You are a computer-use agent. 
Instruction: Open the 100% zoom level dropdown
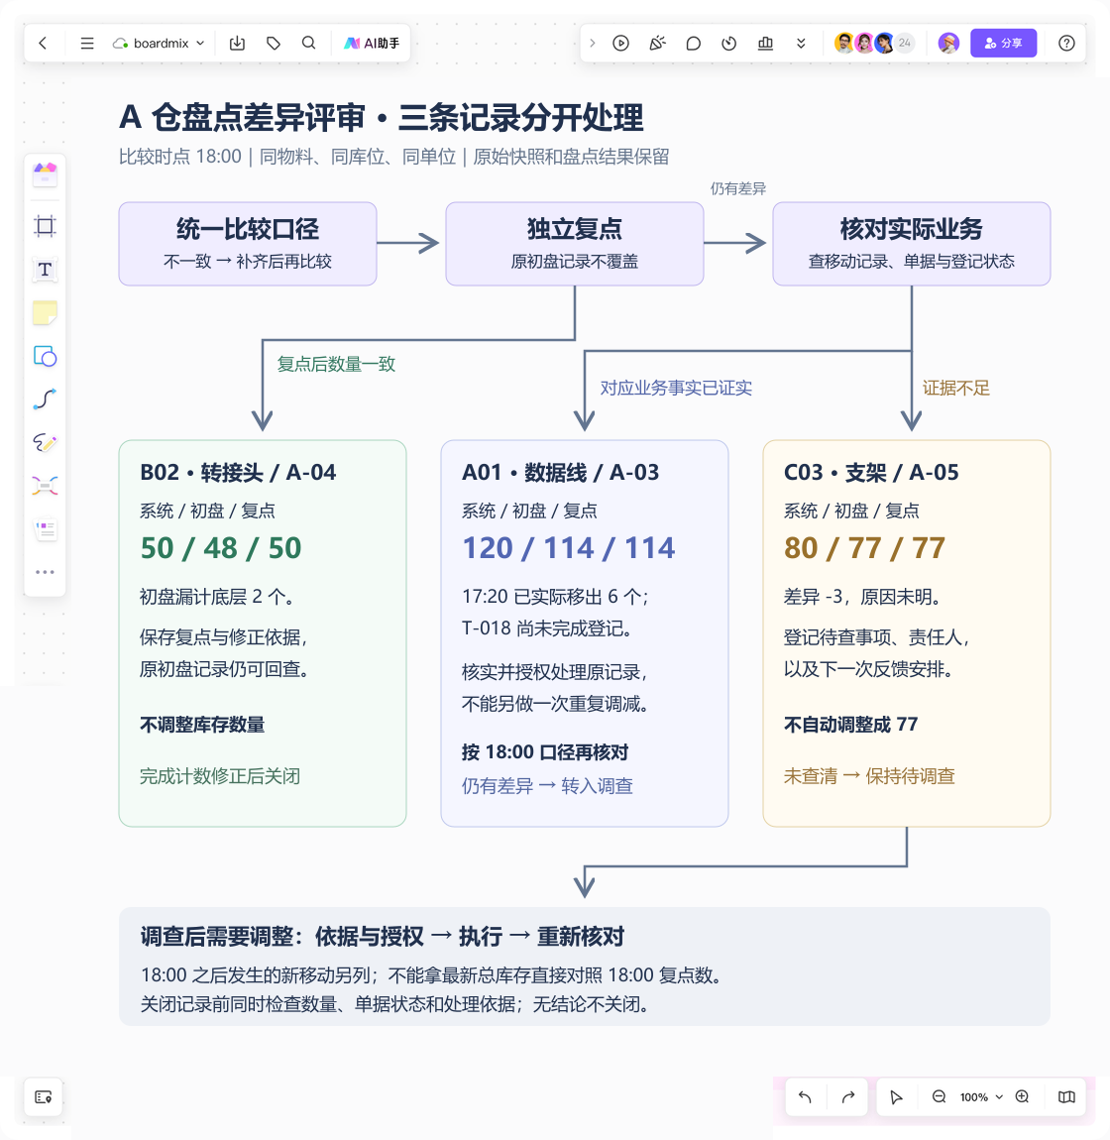coord(980,1097)
